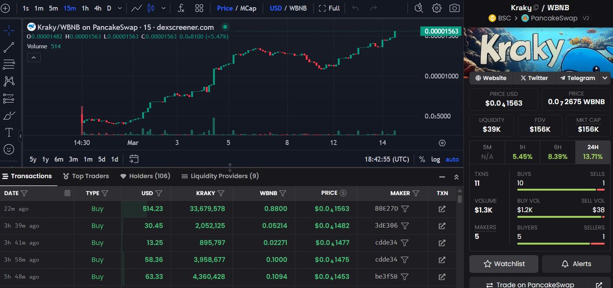Open the indicators fx menu
Screen dimensions: 613x288
coord(181,8)
